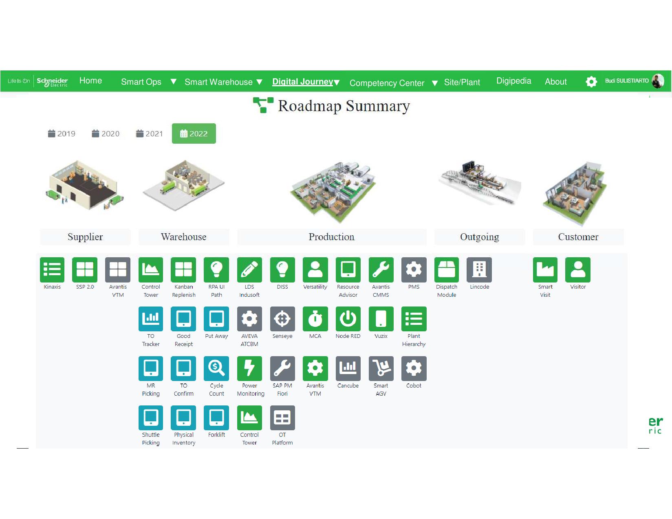Open the Senseye crosshair icon
Viewport: 672px width, 519px height.
pos(282,319)
